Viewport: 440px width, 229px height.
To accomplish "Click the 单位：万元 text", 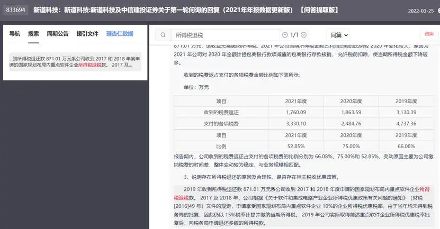I will coord(196,87).
